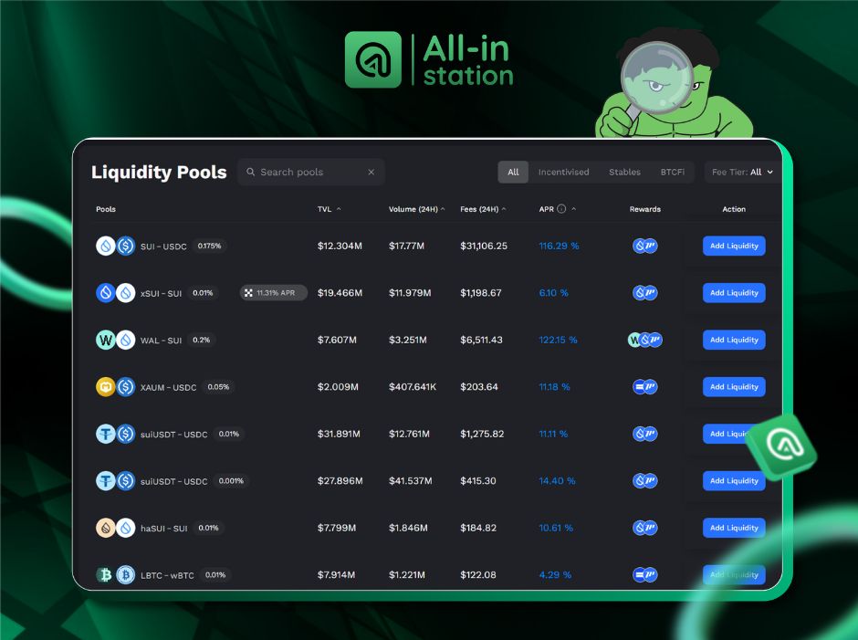Open rewards icons in suiUSDT - USDC 0.01% row
Screen dimensions: 858x640
[645, 435]
